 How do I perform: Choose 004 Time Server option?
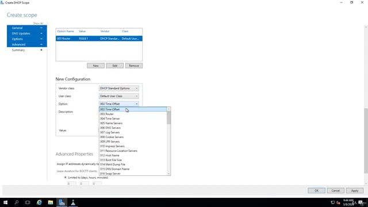coord(133,118)
